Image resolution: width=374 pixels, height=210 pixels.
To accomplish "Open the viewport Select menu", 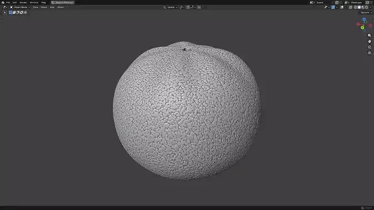I will coord(44,7).
